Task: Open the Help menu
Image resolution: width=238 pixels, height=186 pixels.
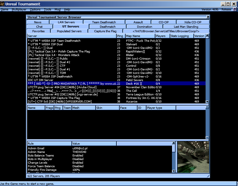Action: (67, 10)
